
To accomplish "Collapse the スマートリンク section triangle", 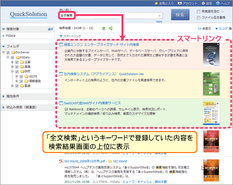I will point(61,36).
